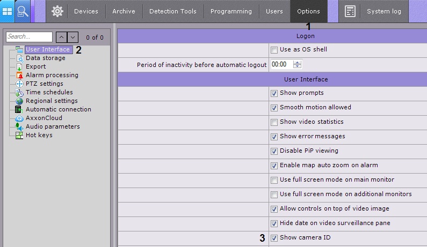Viewport: 427px width, 247px height.
Task: Jump to previous search result arrow
Action: 61,37
